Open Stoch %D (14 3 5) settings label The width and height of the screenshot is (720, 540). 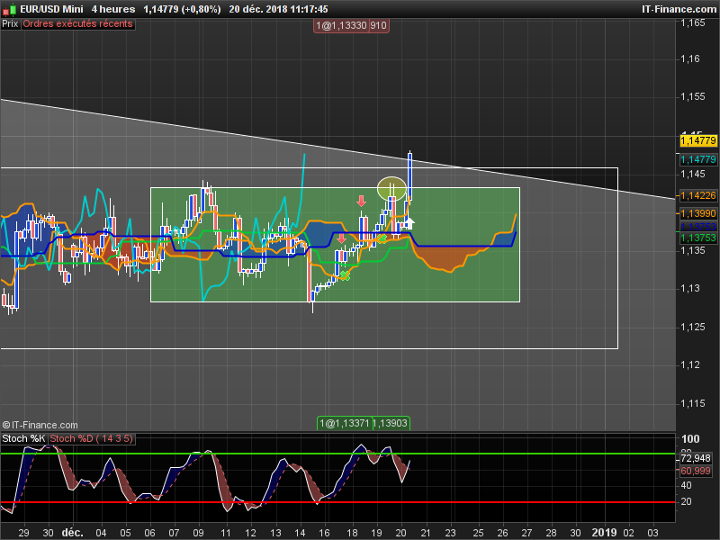coord(92,439)
